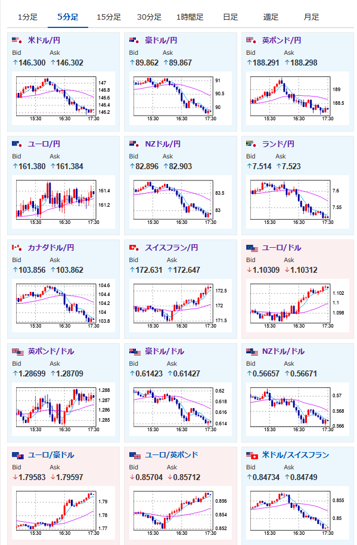This screenshot has height=545, width=357.
Task: Select the 月足 timeframe tab
Action: [x=311, y=17]
